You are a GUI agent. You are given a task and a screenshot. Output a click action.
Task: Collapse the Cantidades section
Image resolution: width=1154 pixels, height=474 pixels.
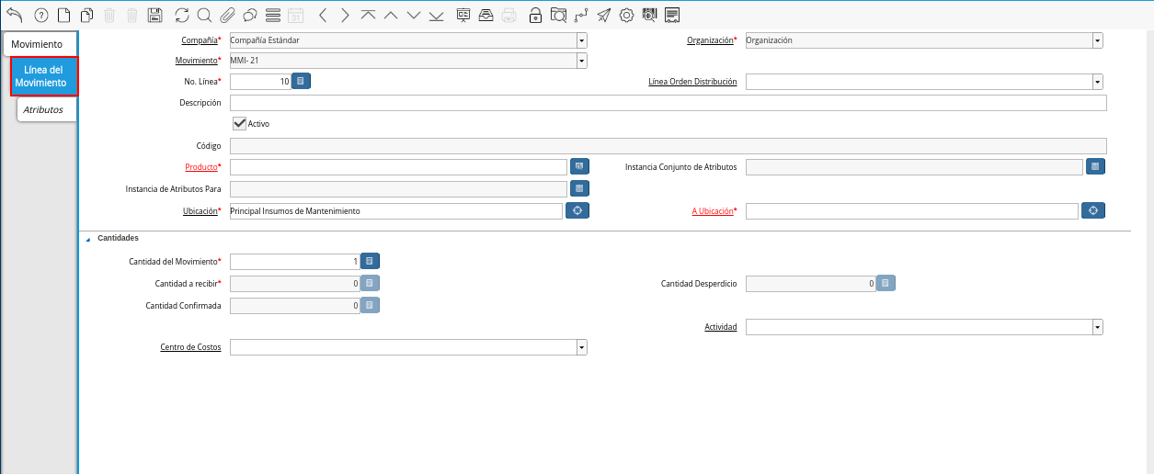click(88, 238)
